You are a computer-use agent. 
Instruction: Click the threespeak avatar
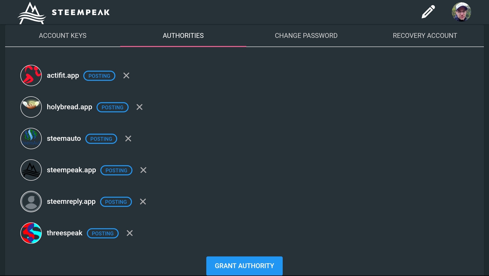31,233
